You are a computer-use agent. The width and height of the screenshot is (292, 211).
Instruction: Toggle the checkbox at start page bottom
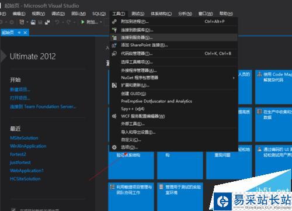[13, 210]
